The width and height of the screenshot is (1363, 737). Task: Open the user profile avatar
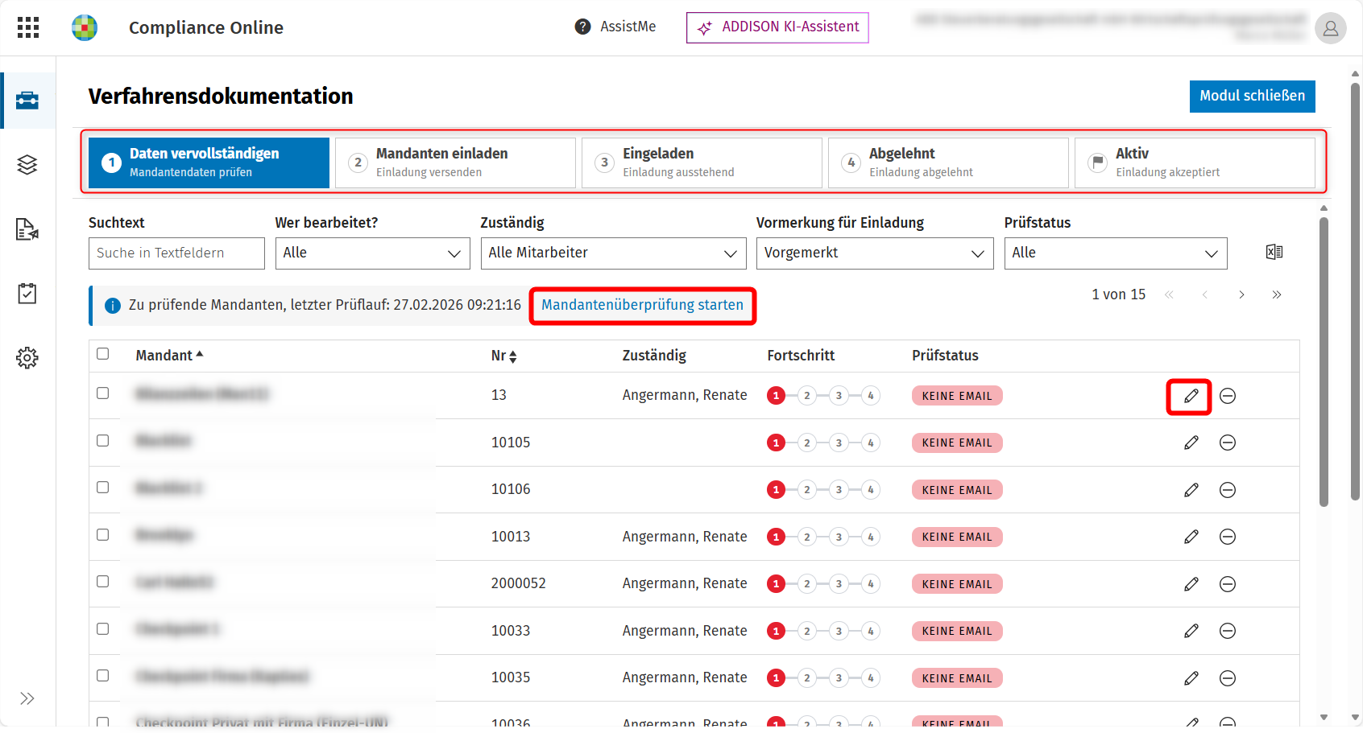(x=1331, y=28)
